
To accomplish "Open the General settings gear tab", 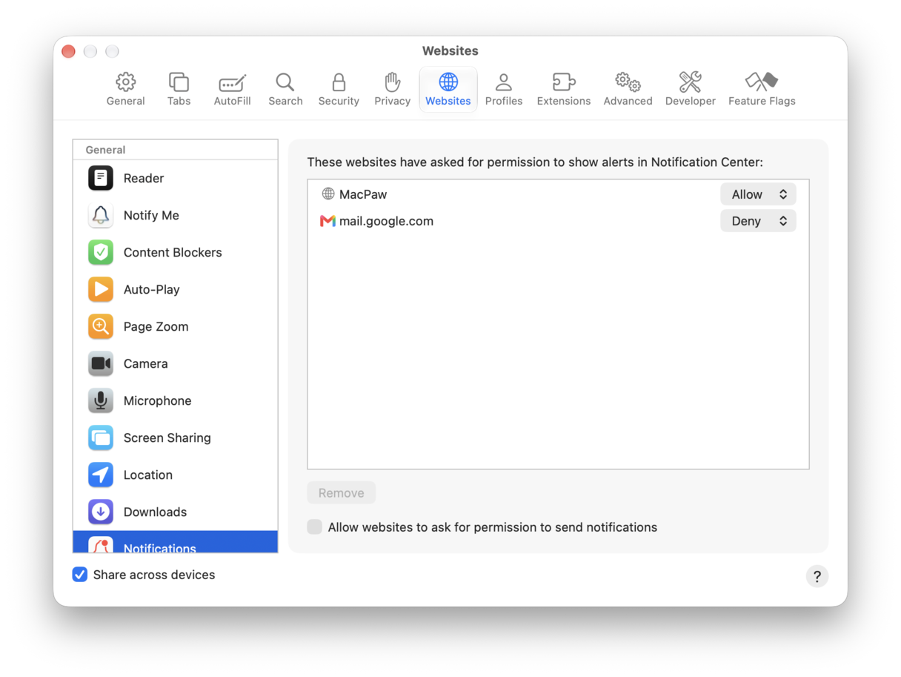I will (125, 90).
